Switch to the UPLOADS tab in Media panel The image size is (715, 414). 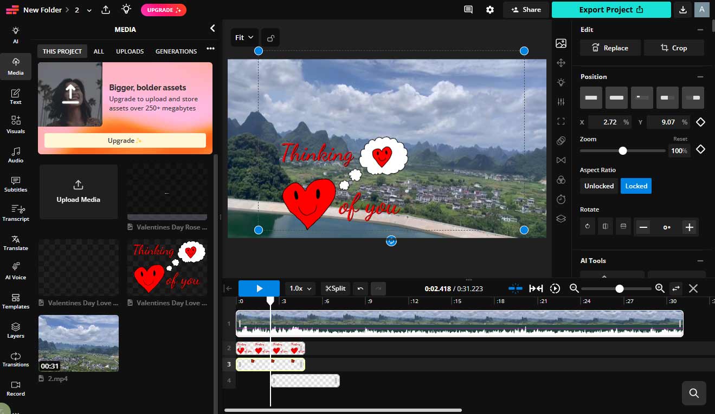click(x=130, y=51)
